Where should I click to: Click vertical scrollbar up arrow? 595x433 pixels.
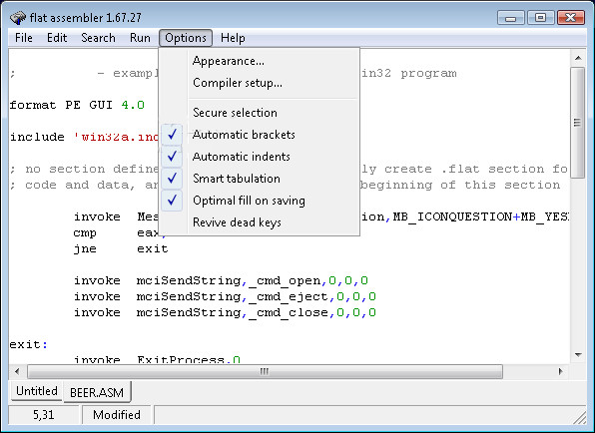point(578,58)
